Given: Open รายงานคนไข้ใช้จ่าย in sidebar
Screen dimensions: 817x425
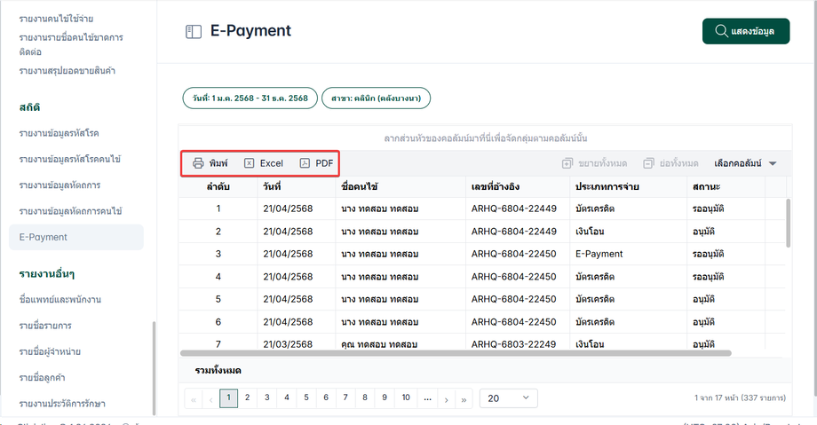Looking at the screenshot, I should tap(56, 19).
